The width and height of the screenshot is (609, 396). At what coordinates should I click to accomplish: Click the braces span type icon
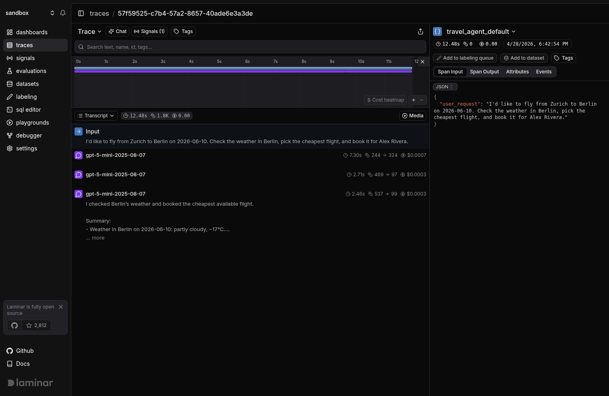click(x=437, y=31)
